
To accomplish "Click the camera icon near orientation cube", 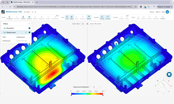I will (x=157, y=81).
